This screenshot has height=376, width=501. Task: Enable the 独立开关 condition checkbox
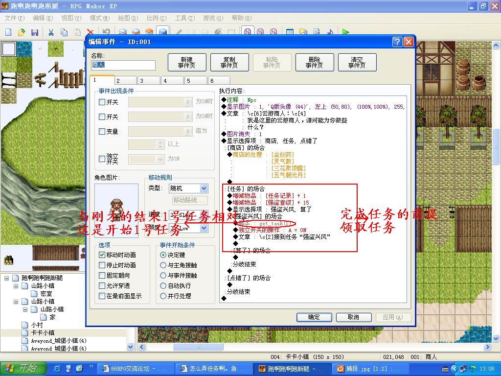tap(102, 159)
